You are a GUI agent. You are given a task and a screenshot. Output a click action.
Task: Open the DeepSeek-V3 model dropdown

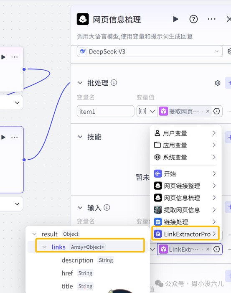point(150,51)
